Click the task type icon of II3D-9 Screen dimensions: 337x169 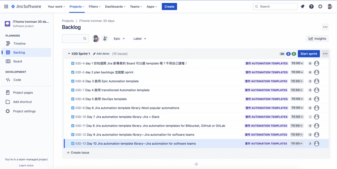[73, 108]
